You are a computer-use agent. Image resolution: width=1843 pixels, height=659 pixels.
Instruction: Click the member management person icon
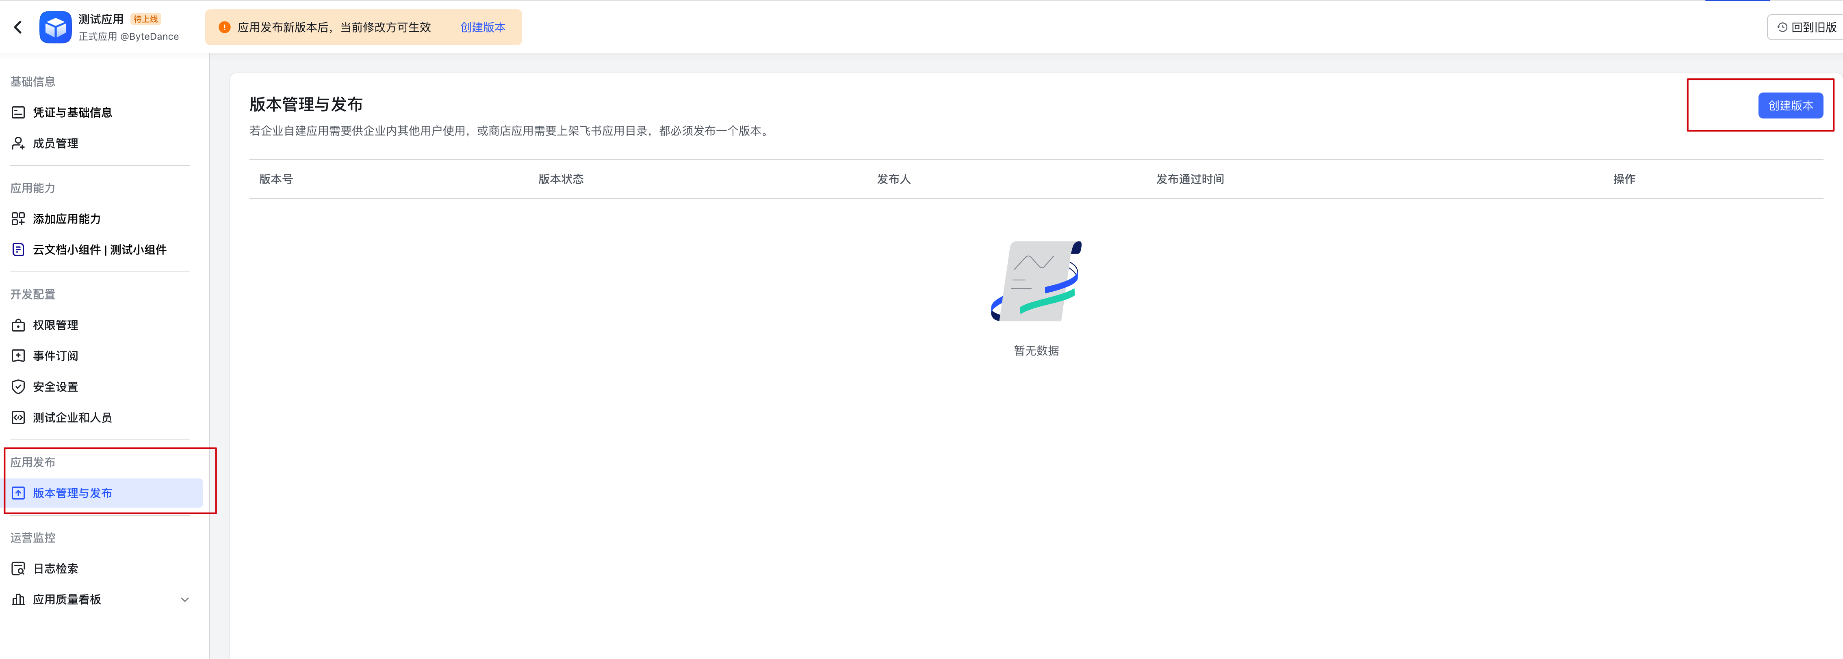19,143
